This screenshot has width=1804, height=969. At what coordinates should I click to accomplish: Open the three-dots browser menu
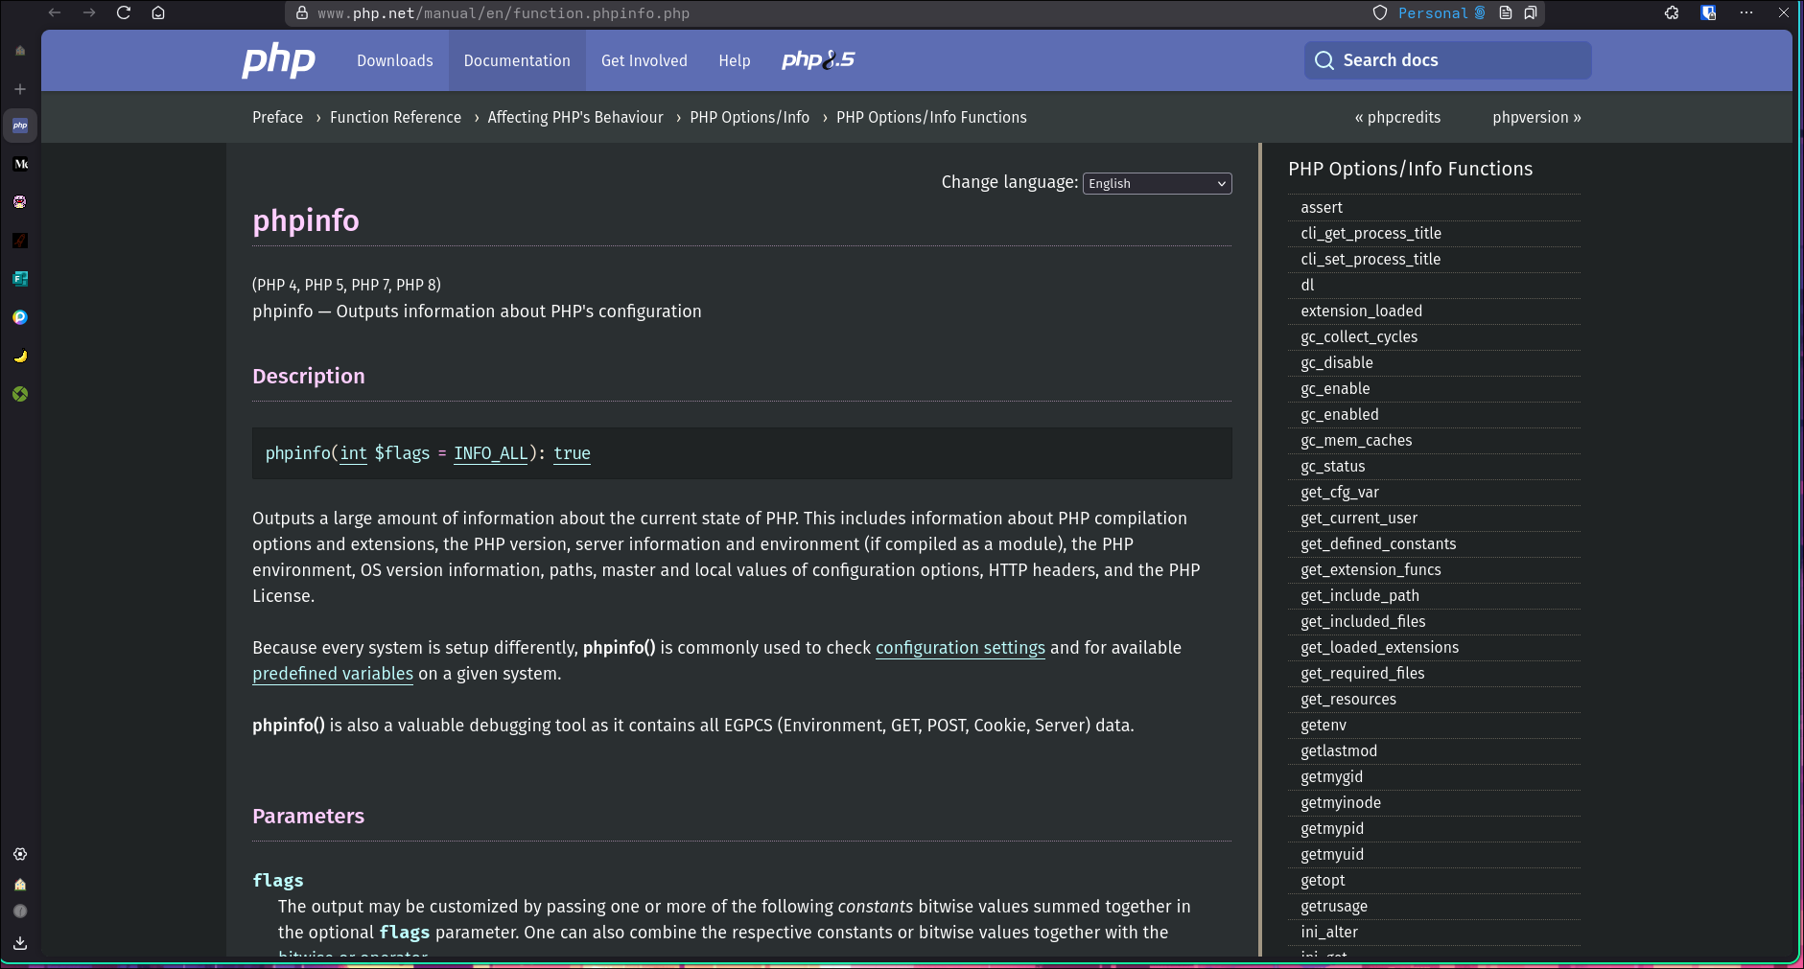(1746, 12)
